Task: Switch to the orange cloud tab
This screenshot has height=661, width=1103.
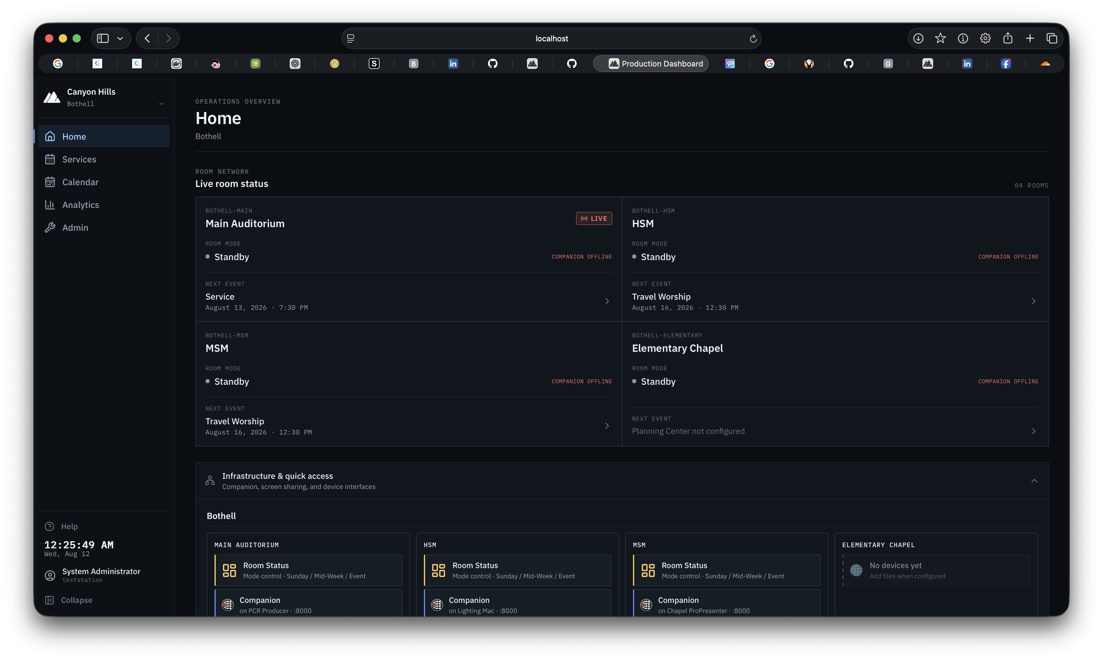Action: click(1045, 64)
